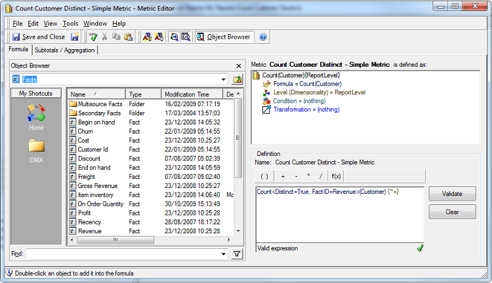Click the validate checkmark icon in toolbar
Viewport: 492px width, 283px height.
94,37
